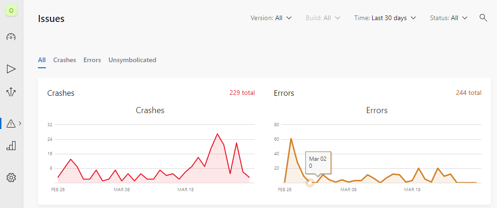
Task: Click the 244 total errors label
Action: (x=468, y=93)
